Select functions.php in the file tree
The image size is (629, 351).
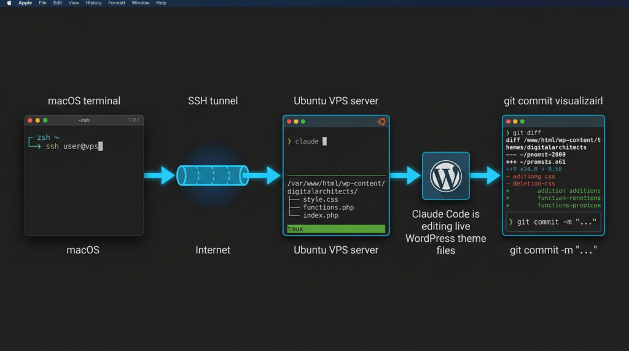328,207
